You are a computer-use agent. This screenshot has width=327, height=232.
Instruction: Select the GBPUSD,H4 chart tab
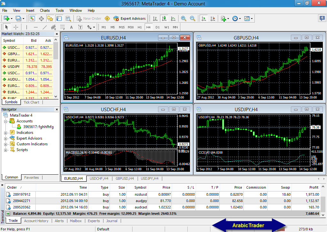pos(125,178)
